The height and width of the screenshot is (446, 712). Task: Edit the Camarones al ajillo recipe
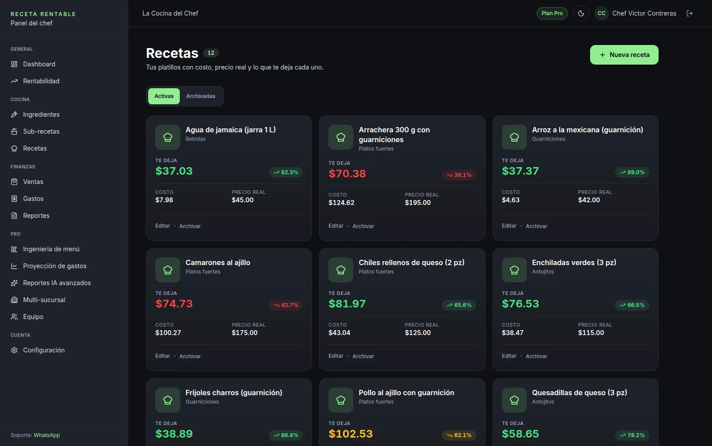point(162,356)
